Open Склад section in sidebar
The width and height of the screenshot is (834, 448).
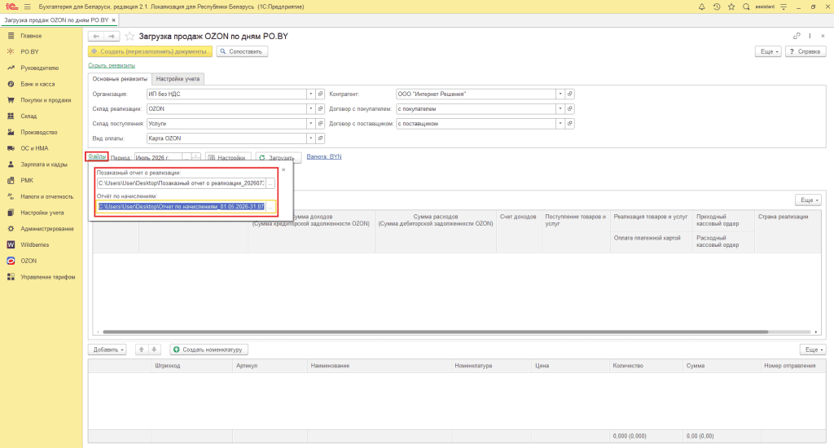[29, 116]
